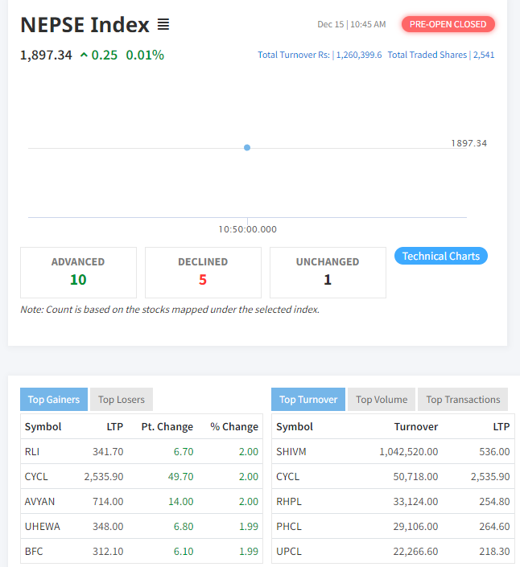
Task: Click the ADVANCED count box
Action: pos(78,272)
